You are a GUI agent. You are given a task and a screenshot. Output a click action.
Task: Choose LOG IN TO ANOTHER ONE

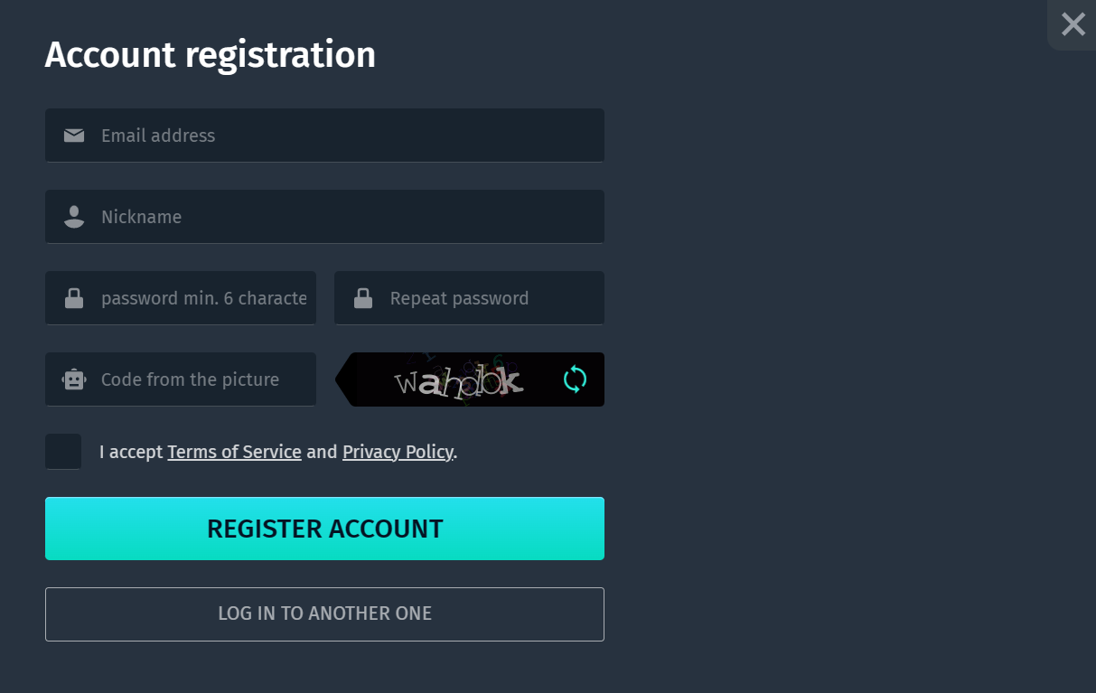point(324,614)
